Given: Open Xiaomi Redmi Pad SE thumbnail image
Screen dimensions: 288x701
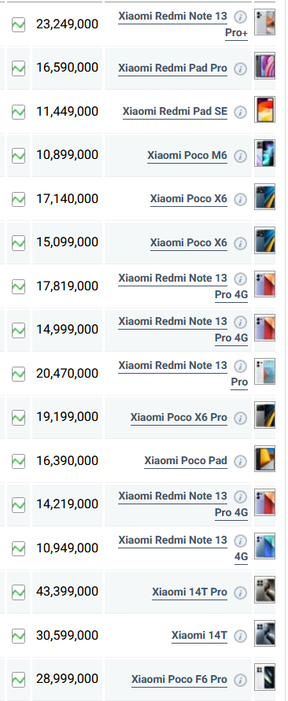Looking at the screenshot, I should (x=264, y=109).
